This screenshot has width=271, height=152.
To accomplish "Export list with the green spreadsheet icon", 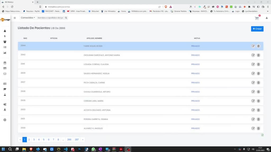I will click(262, 135).
